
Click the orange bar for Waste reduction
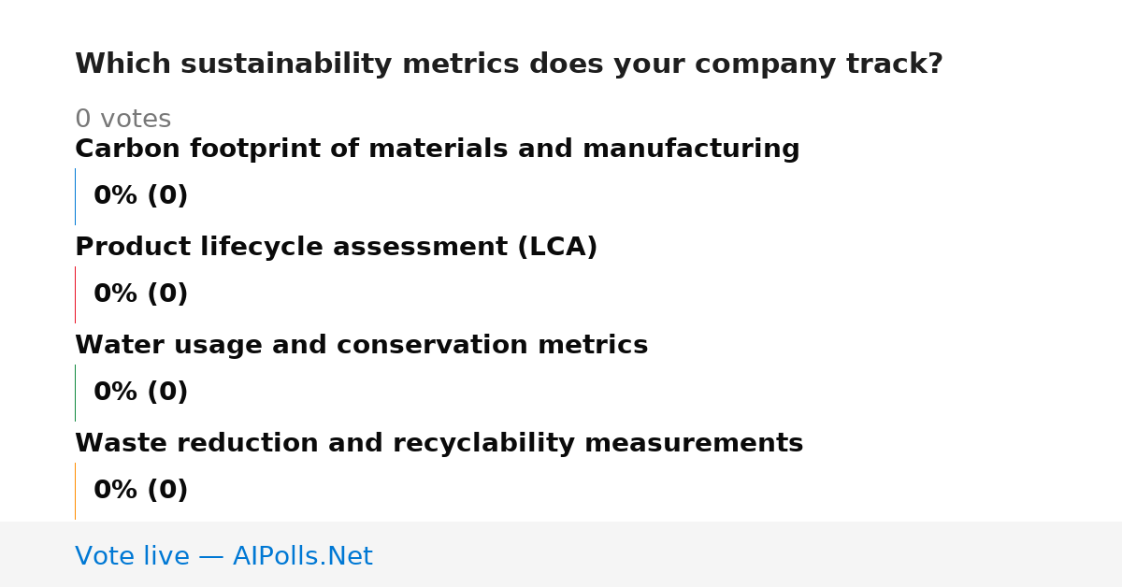[x=75, y=491]
